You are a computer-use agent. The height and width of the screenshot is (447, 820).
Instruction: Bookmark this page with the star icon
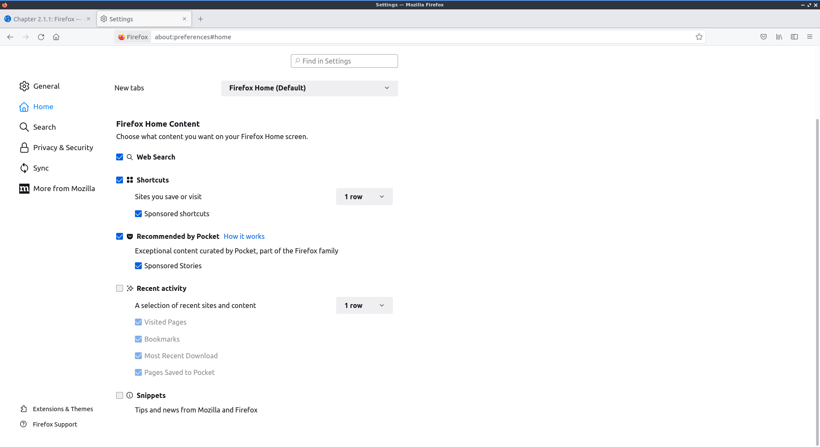[x=699, y=37]
